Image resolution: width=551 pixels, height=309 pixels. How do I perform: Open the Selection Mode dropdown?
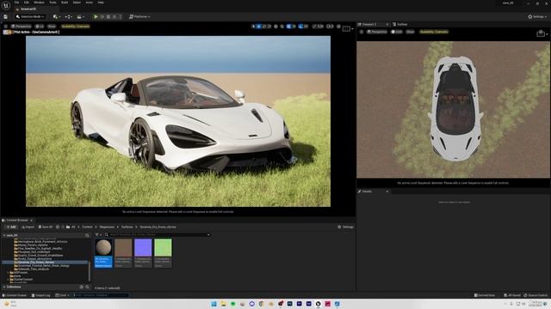[x=30, y=16]
